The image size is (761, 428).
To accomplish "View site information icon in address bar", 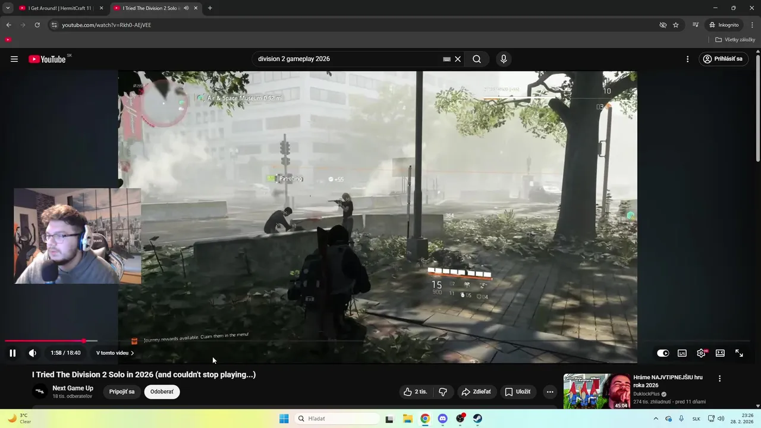I will [54, 25].
